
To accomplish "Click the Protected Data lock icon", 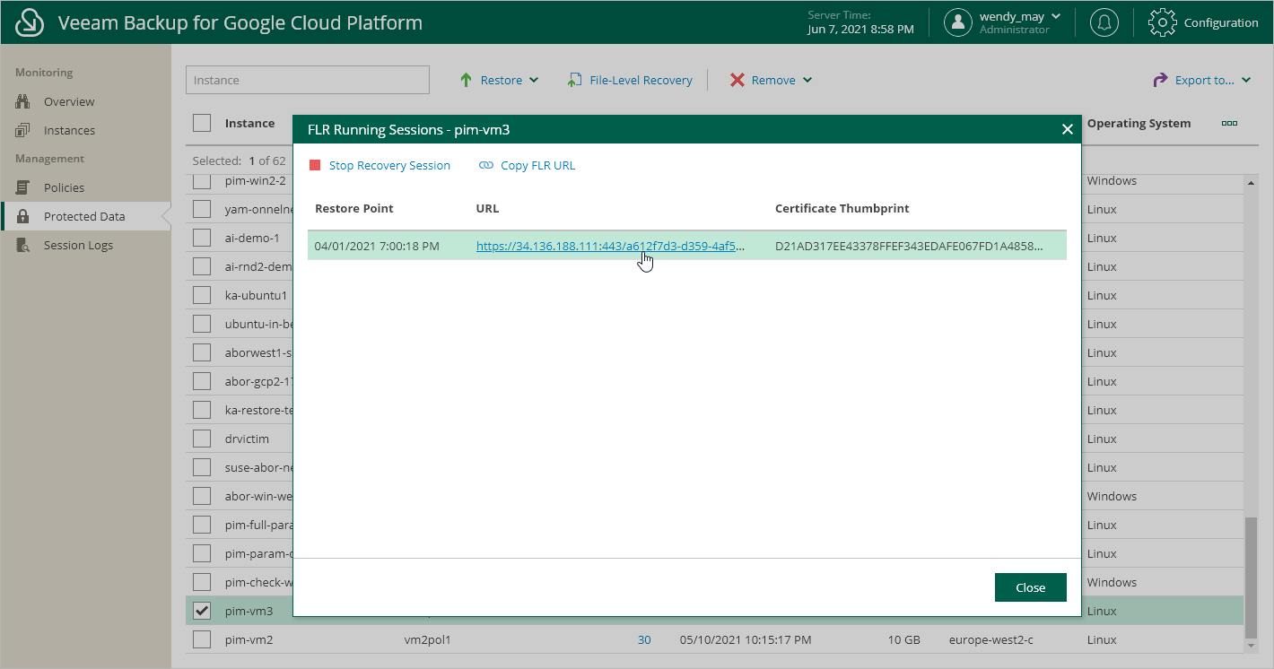I will point(23,216).
